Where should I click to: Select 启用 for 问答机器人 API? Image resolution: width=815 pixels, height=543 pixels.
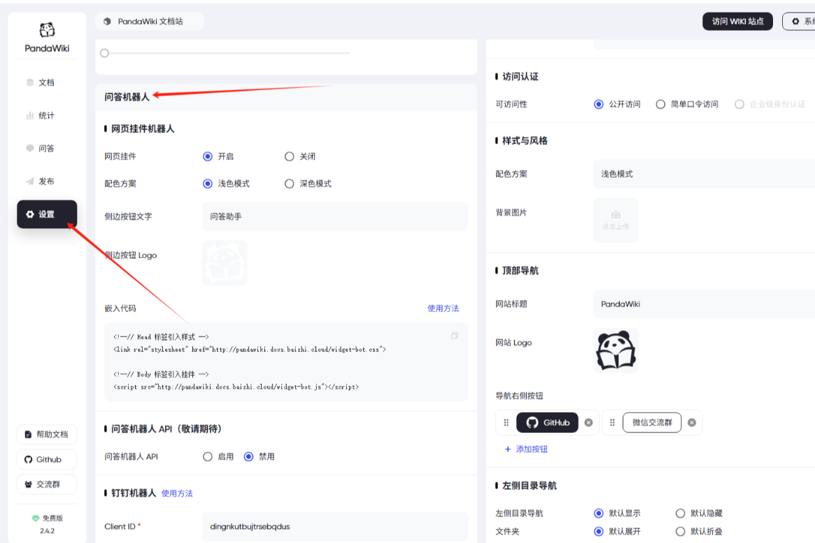(x=208, y=457)
